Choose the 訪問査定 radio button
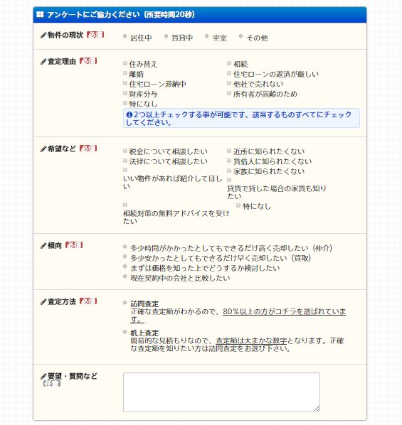 [x=125, y=303]
